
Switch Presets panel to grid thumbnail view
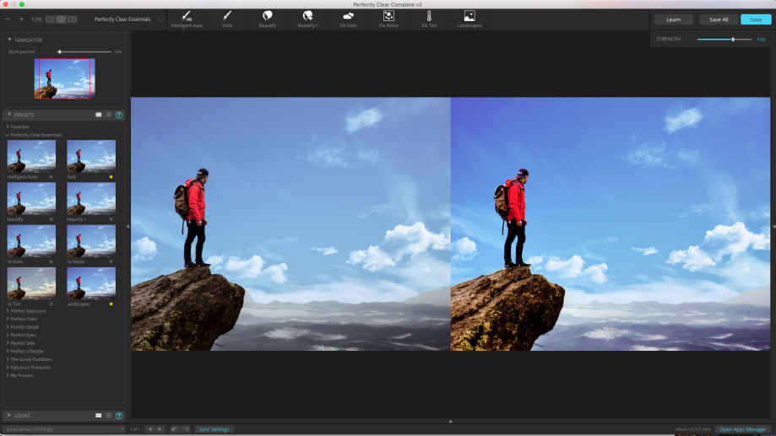(99, 114)
